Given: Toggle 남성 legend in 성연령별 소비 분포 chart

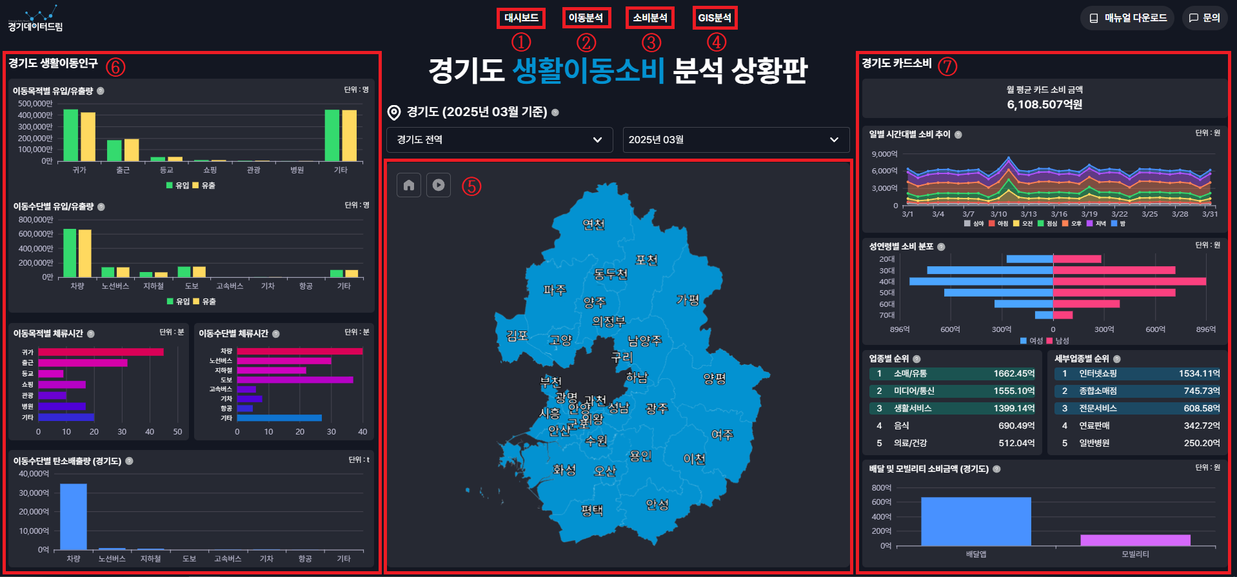Looking at the screenshot, I should (x=1057, y=340).
